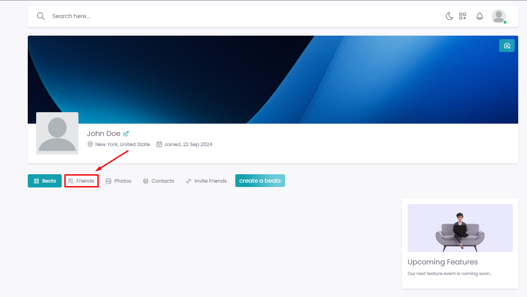Click the Upcoming Features heading
The height and width of the screenshot is (297, 527).
[x=442, y=262]
